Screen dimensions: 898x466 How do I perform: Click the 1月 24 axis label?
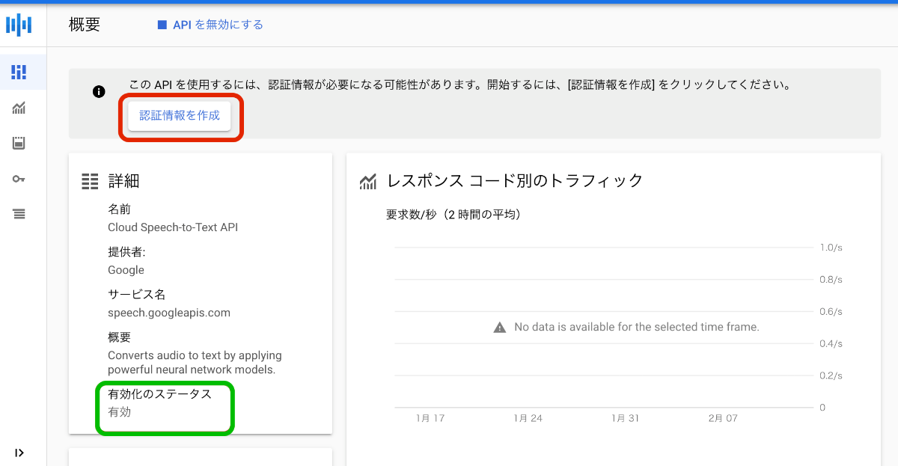(x=528, y=418)
